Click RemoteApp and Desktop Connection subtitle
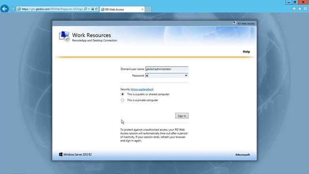The width and height of the screenshot is (309, 174). point(95,41)
